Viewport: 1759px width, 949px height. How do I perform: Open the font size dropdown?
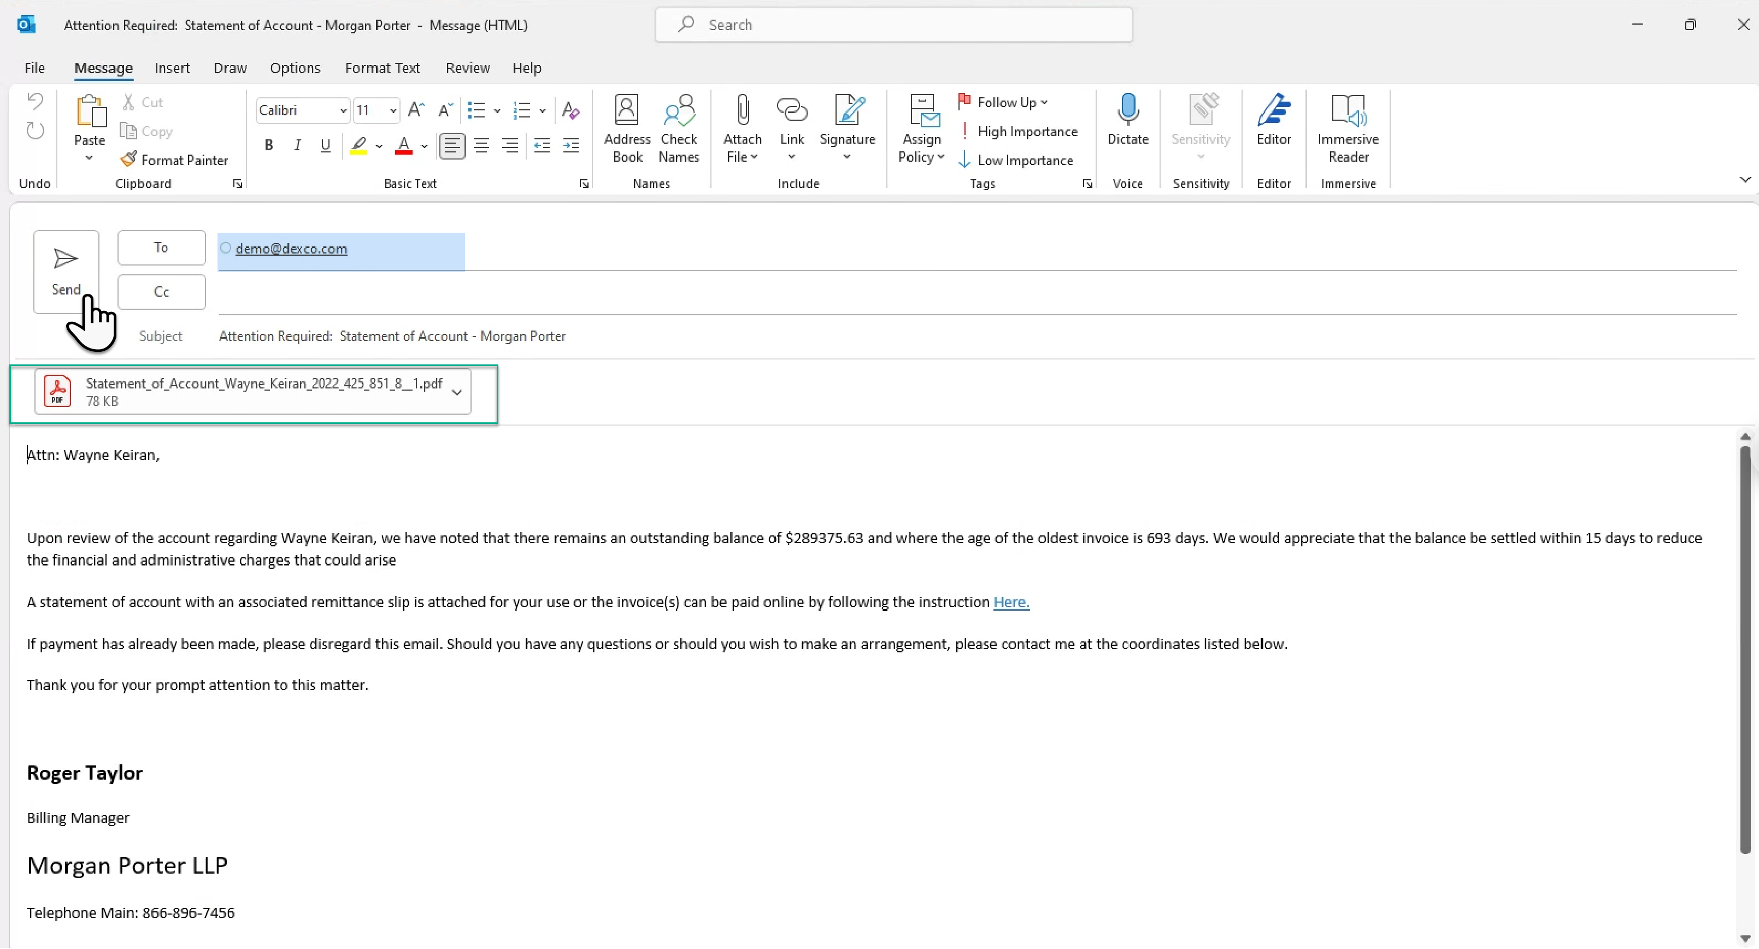click(393, 110)
